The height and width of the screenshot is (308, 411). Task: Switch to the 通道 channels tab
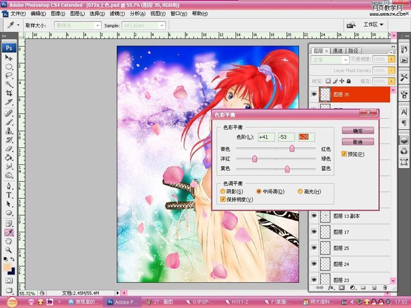[x=337, y=51]
